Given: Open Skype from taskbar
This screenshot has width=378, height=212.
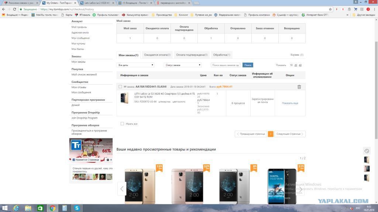Looking at the screenshot, I should click(77, 208).
